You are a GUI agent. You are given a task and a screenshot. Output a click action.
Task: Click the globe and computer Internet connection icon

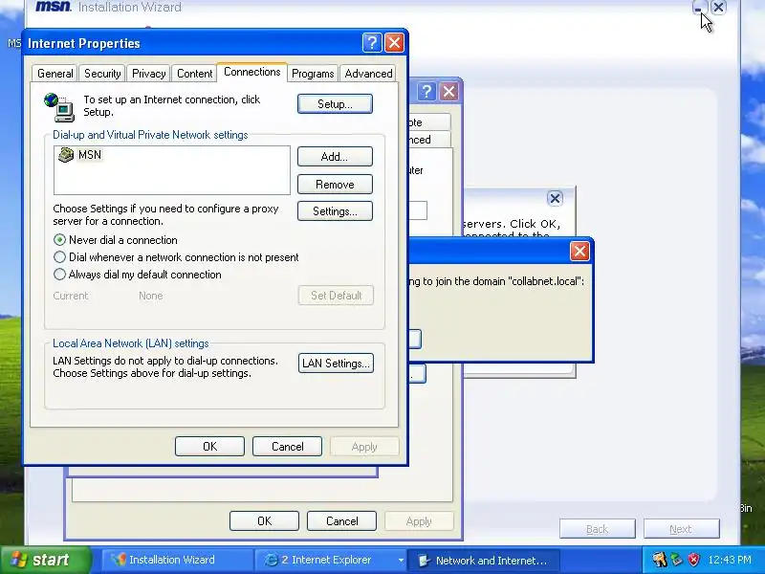[59, 107]
